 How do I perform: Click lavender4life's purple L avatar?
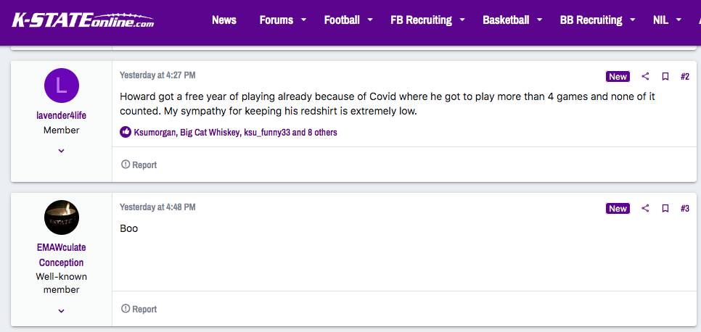pyautogui.click(x=62, y=86)
